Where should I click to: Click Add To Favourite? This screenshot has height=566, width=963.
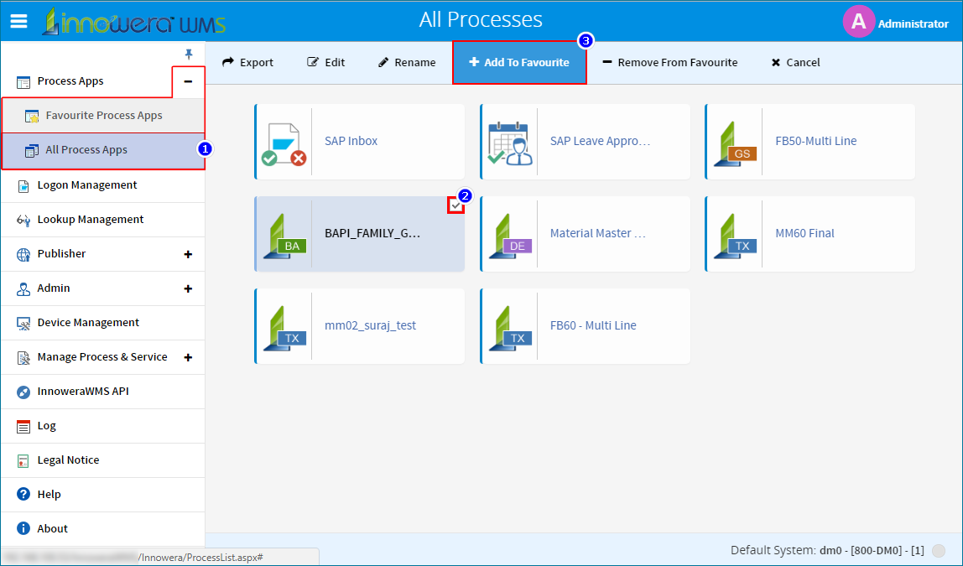point(519,63)
